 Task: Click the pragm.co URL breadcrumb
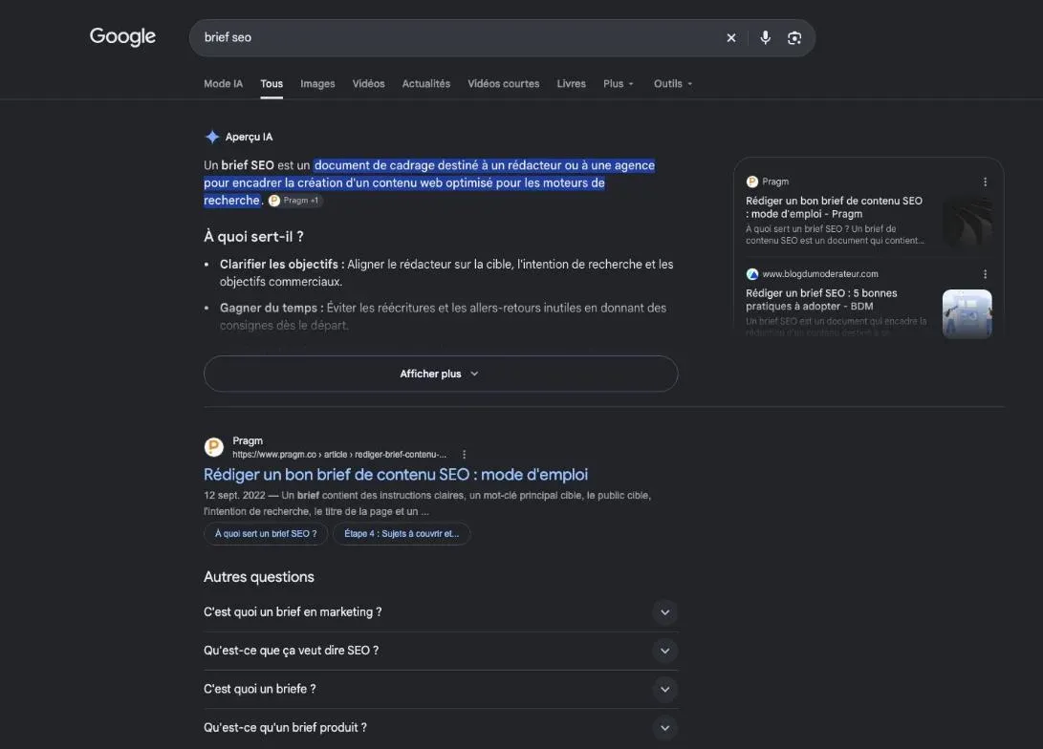click(339, 455)
